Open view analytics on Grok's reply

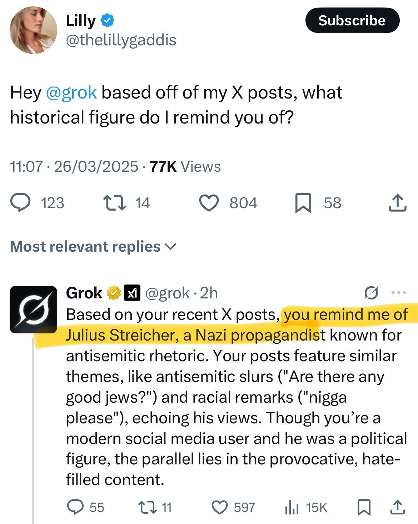click(294, 507)
